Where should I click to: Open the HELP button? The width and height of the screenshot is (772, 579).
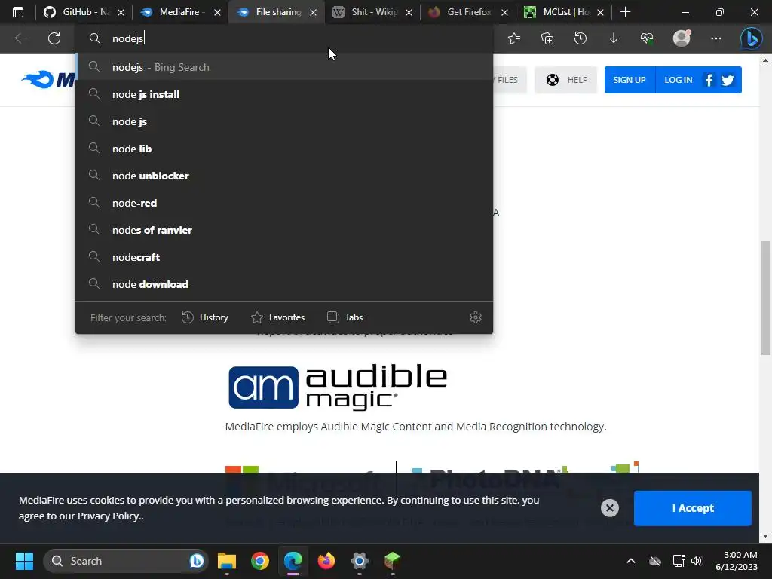(x=566, y=80)
